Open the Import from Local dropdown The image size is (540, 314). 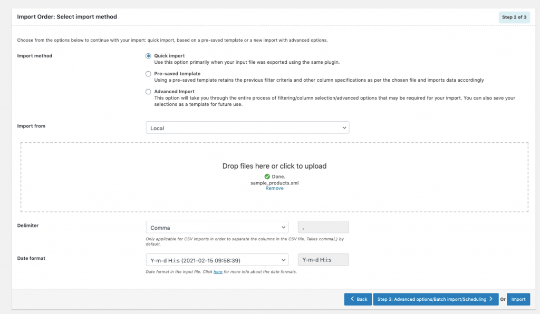(x=247, y=128)
